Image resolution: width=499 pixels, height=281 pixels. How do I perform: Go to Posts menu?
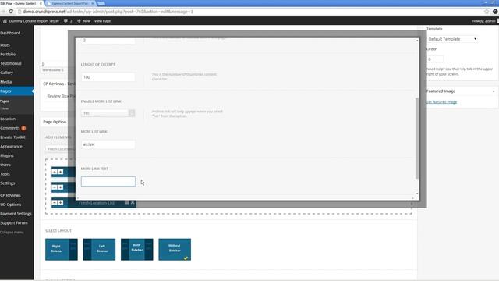point(5,45)
